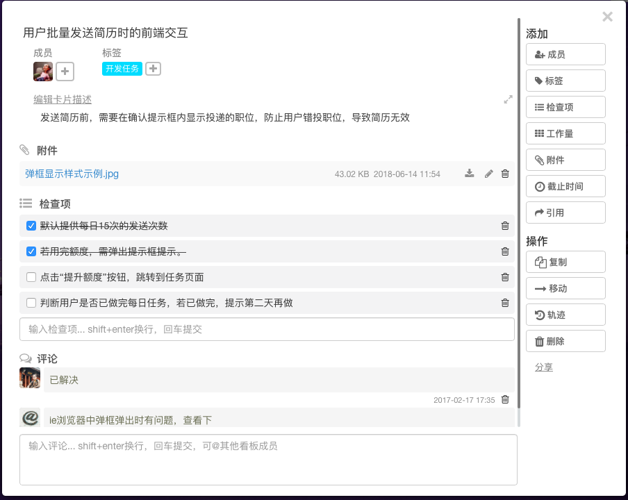Edit the attachment name with pencil icon
The height and width of the screenshot is (500, 628).
pyautogui.click(x=488, y=174)
